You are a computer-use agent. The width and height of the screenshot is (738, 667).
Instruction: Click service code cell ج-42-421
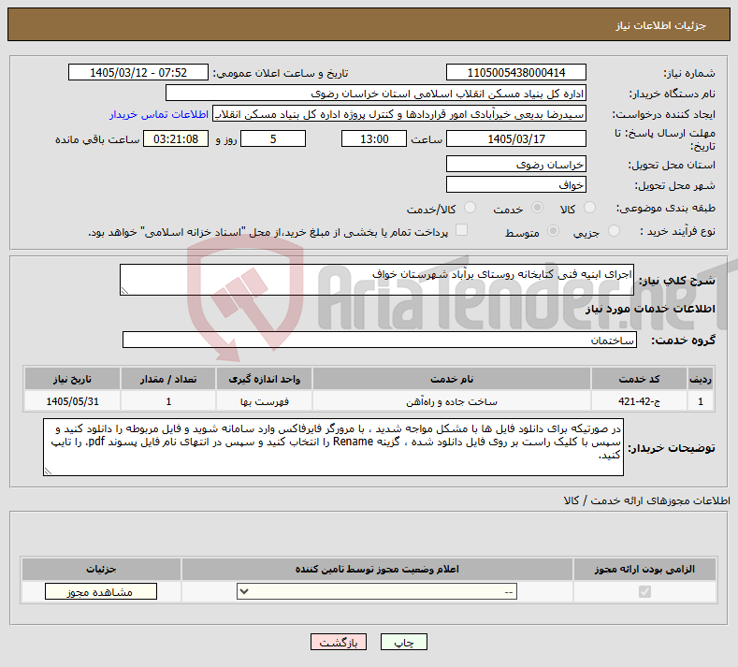point(639,401)
